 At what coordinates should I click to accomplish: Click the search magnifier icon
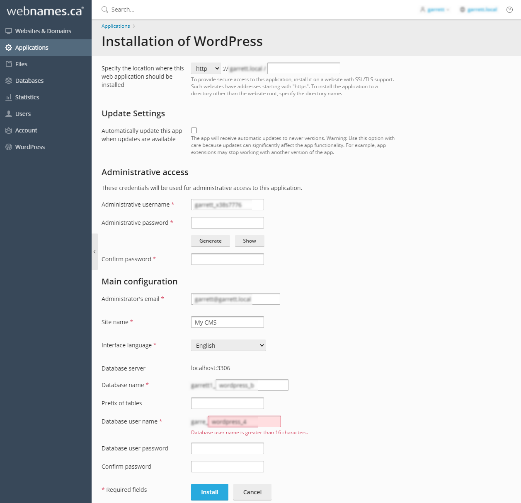pyautogui.click(x=105, y=10)
